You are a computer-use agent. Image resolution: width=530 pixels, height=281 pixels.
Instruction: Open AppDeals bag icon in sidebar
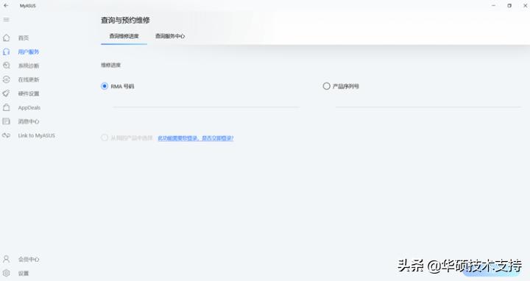tap(7, 107)
